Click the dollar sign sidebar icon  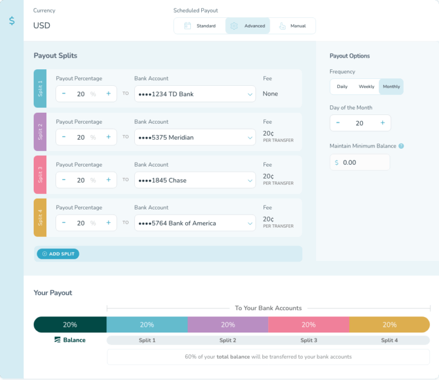(12, 21)
